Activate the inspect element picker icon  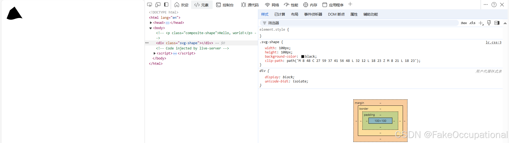tap(150, 5)
